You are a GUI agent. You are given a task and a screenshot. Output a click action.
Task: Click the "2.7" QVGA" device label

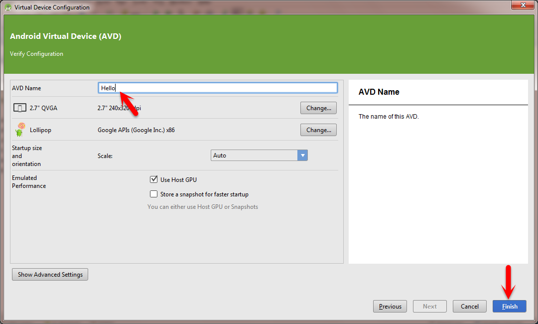pos(43,108)
